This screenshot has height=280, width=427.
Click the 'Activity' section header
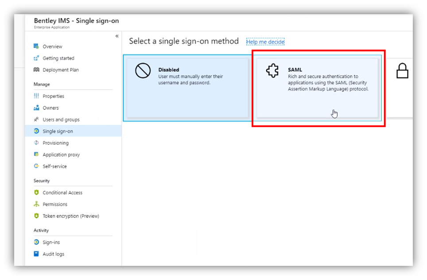pos(41,230)
